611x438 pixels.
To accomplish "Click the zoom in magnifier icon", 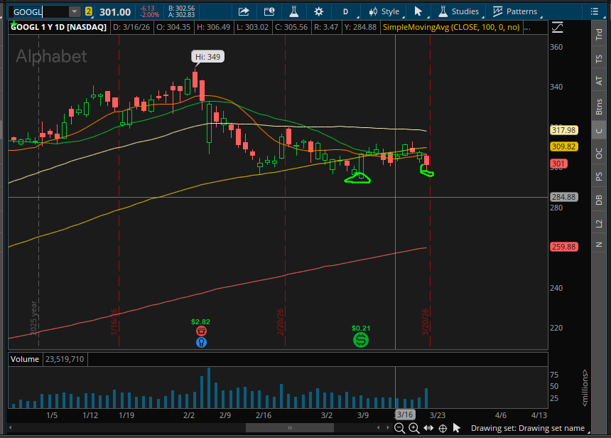I will coord(413,428).
